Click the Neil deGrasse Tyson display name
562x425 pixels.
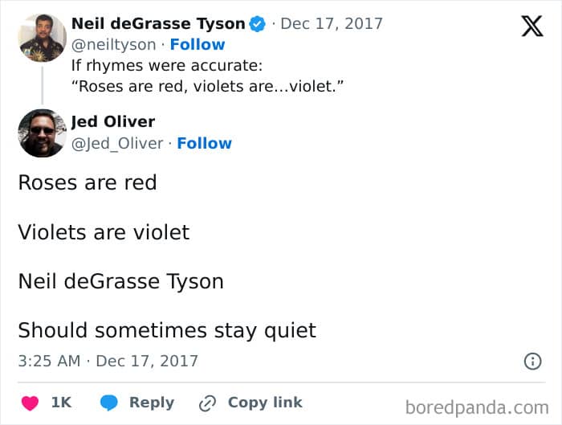tap(158, 23)
